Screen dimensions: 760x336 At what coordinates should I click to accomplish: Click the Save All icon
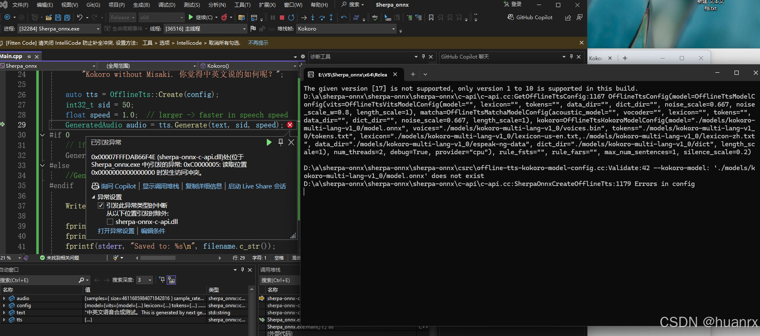(67, 18)
